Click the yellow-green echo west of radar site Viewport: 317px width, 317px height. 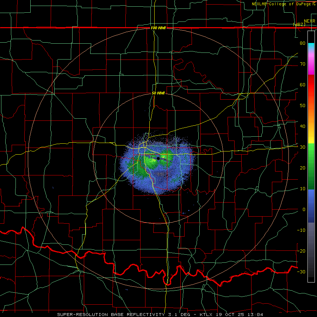152,161
